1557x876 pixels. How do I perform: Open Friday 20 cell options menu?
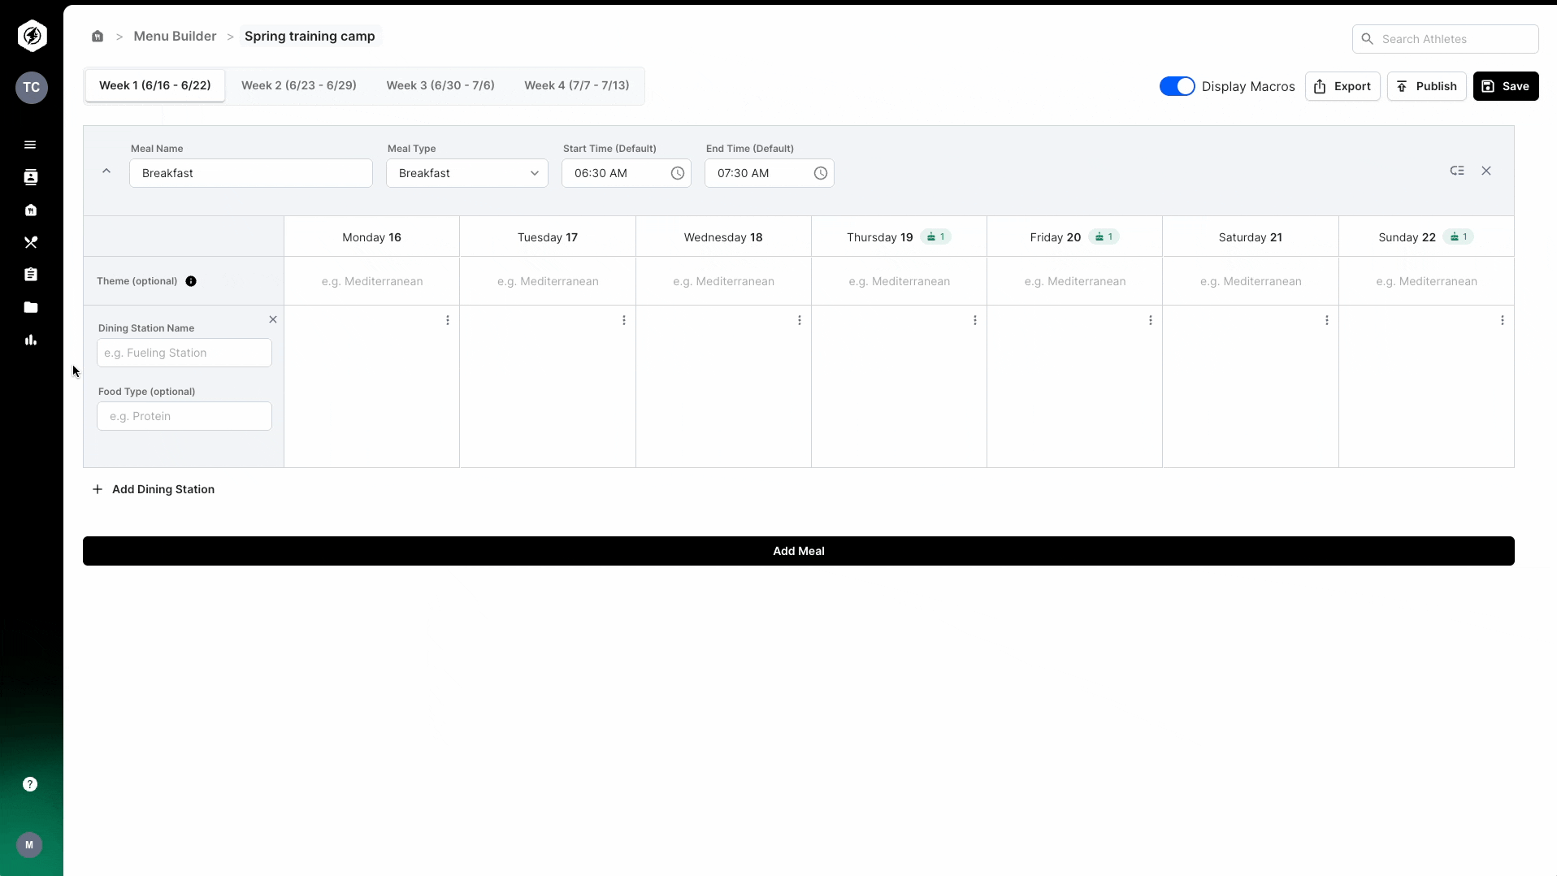(1151, 320)
